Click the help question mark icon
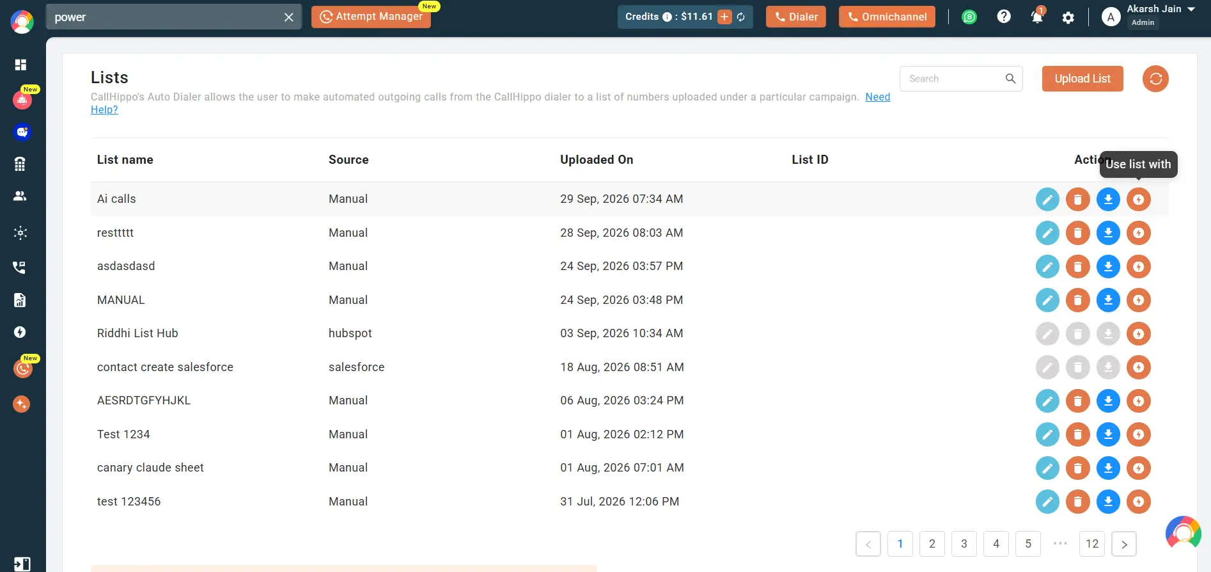This screenshot has height=572, width=1211. pyautogui.click(x=1004, y=17)
